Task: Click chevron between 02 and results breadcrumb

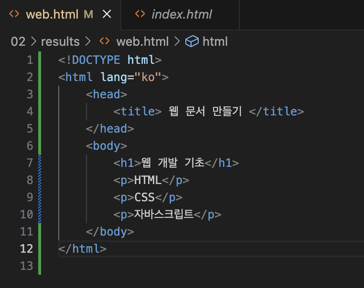Action: (x=33, y=41)
